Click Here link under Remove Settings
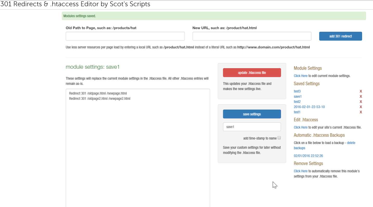 coord(300,171)
